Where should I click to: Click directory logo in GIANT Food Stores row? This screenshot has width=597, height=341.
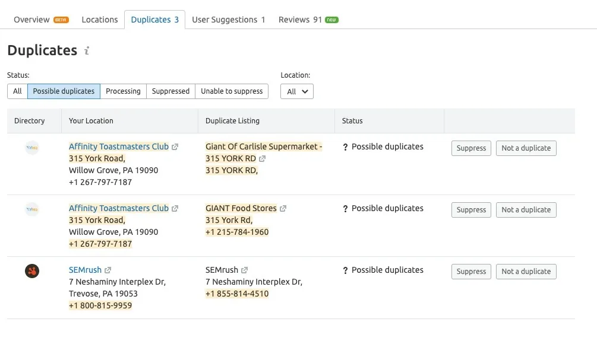(x=32, y=209)
